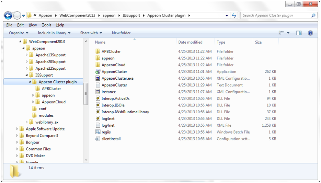Screen dimensions: 321x183
Task: Select Common Files folder in the tree
Action: (x=38, y=149)
